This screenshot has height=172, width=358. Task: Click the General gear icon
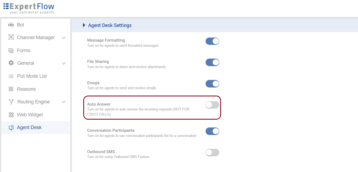(11, 63)
